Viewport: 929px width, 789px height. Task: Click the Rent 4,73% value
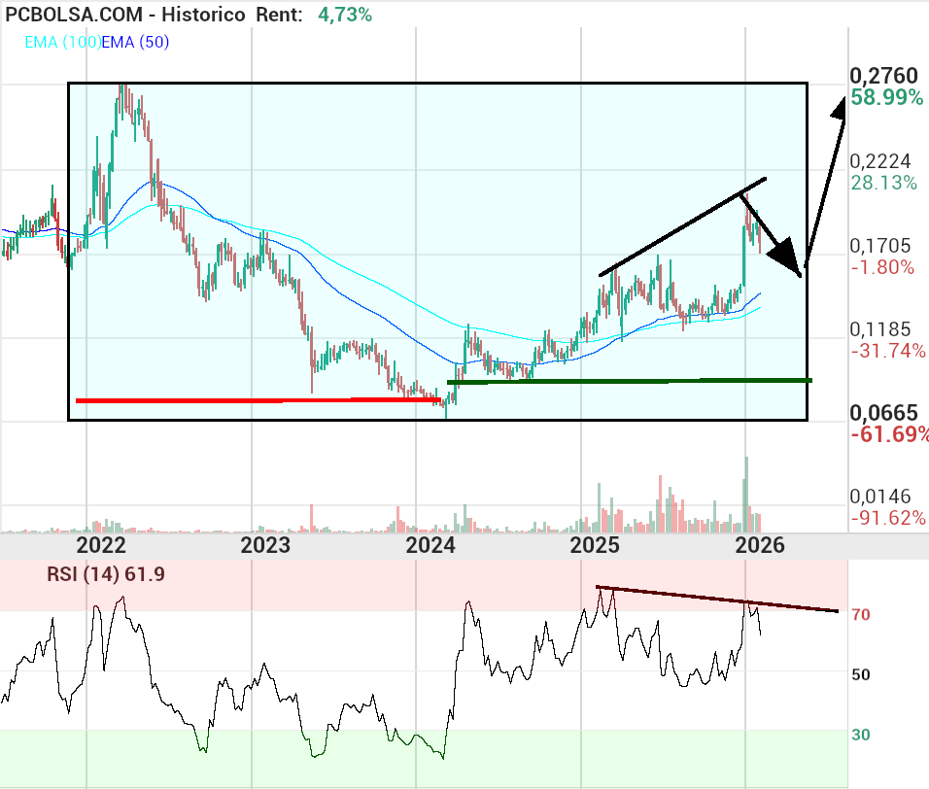coord(338,15)
